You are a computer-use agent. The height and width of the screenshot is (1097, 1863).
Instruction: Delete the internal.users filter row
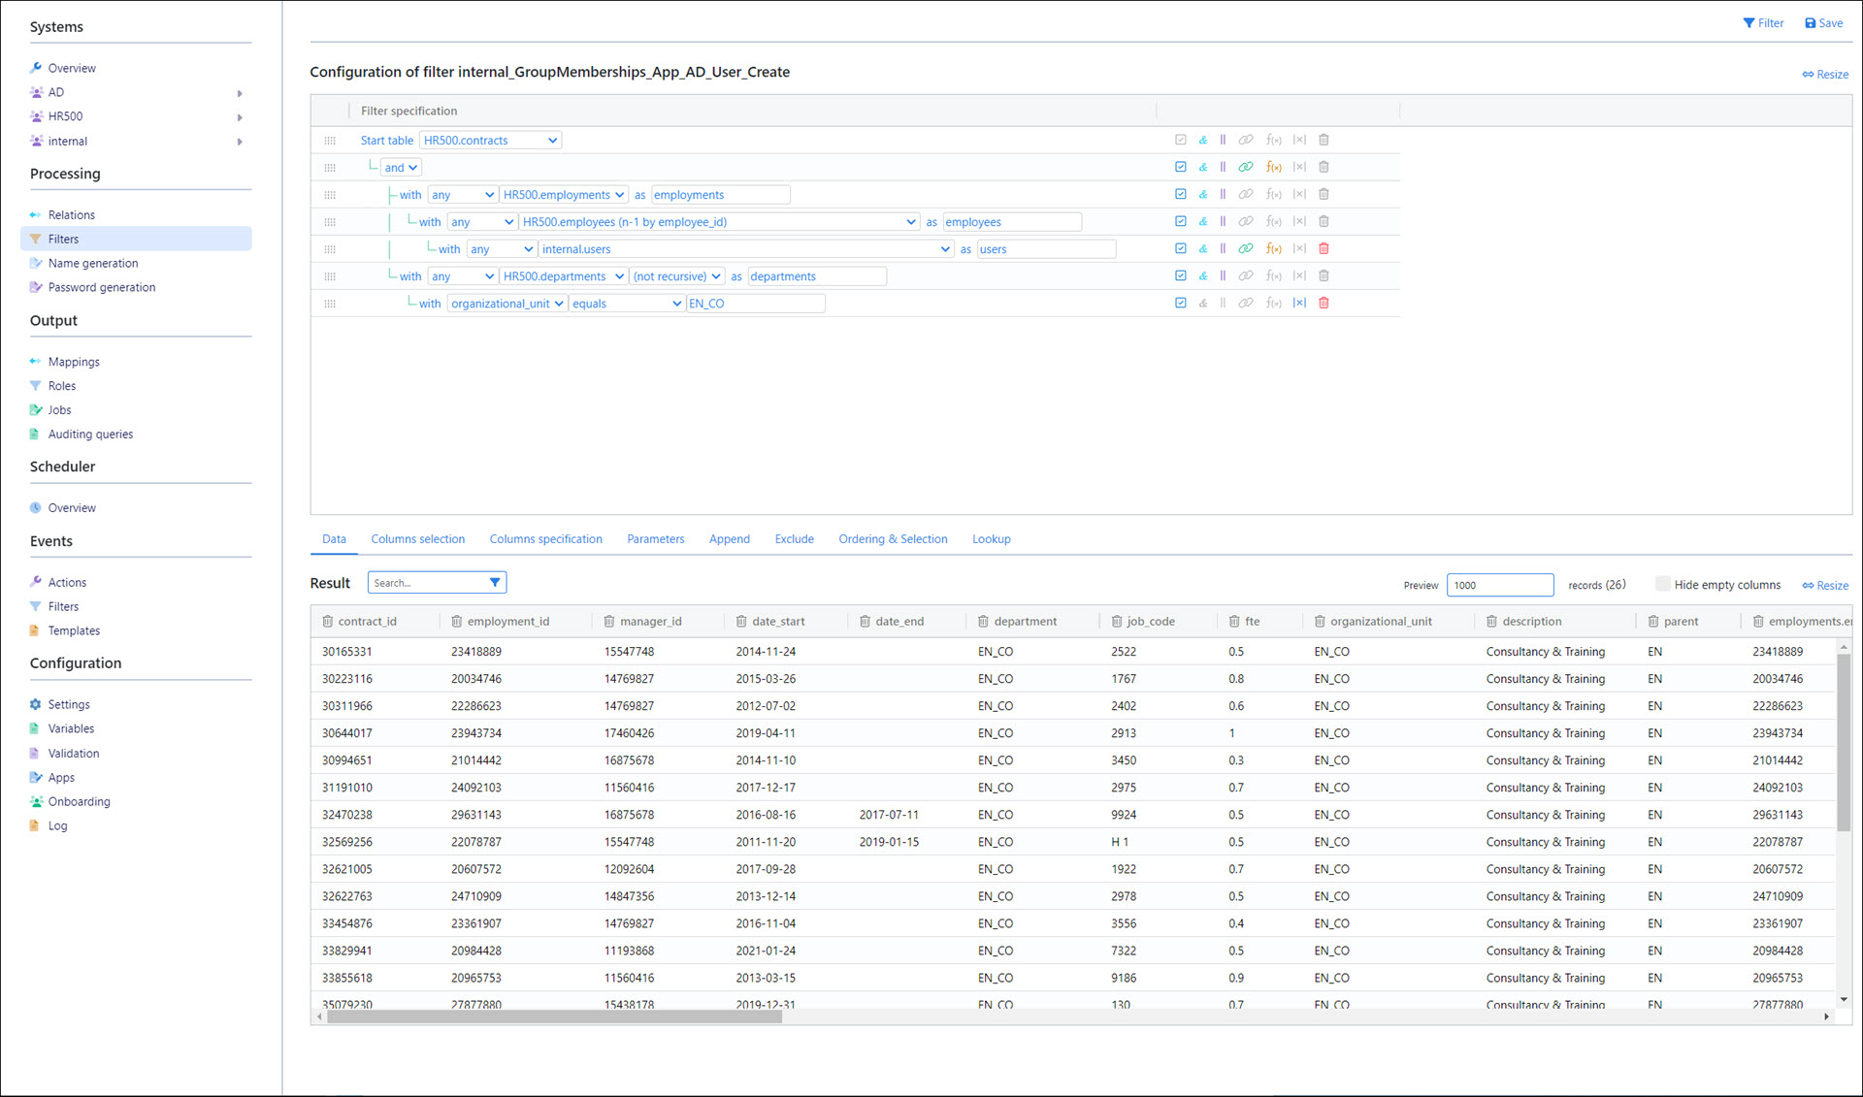click(1324, 249)
